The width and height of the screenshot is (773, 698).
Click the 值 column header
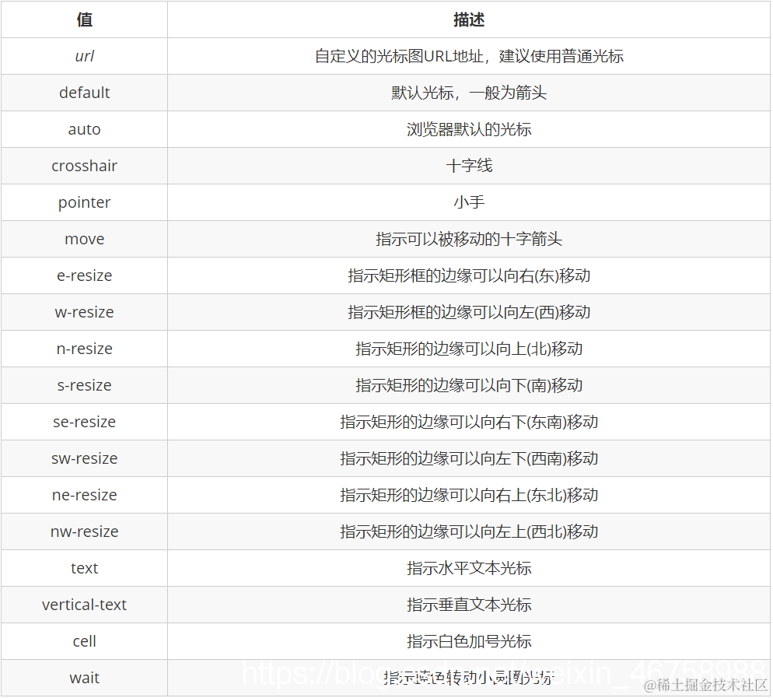point(84,19)
